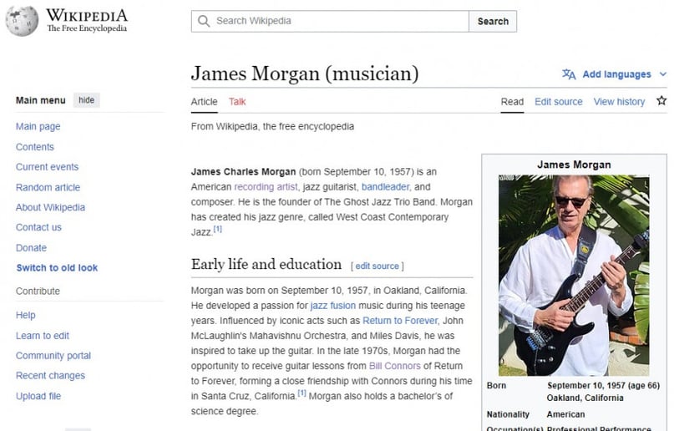Click citation [1] after Santa Cruz, California
The image size is (674, 431).
click(x=302, y=393)
